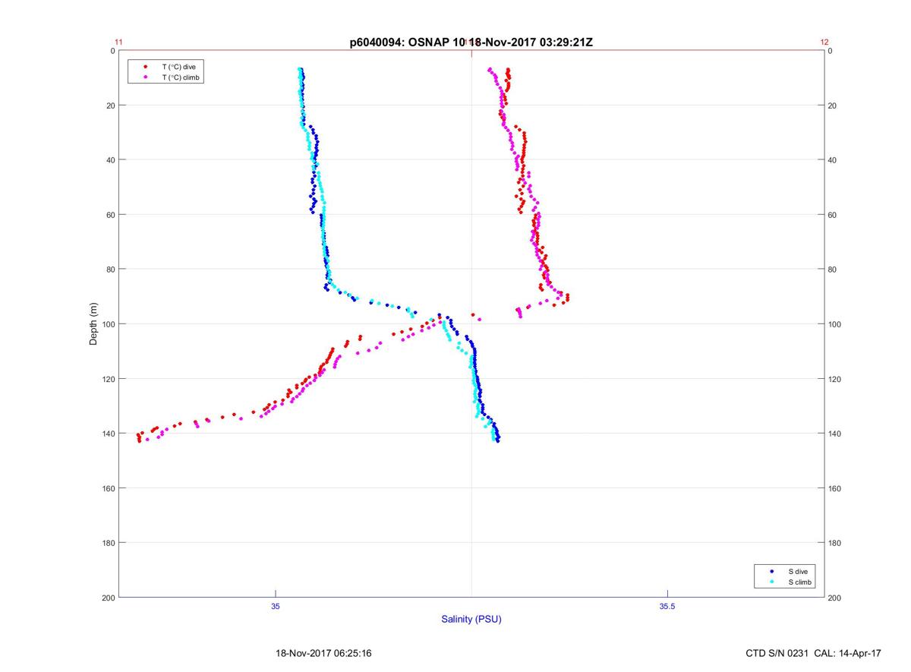Click the 200 tick on left depth axis
This screenshot has width=911, height=672.
pos(109,598)
